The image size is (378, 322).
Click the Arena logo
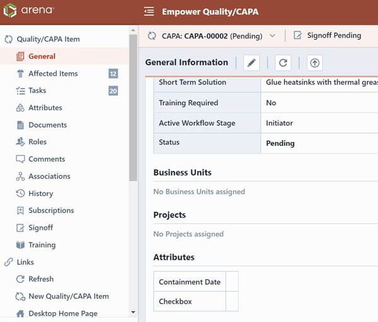pos(29,10)
